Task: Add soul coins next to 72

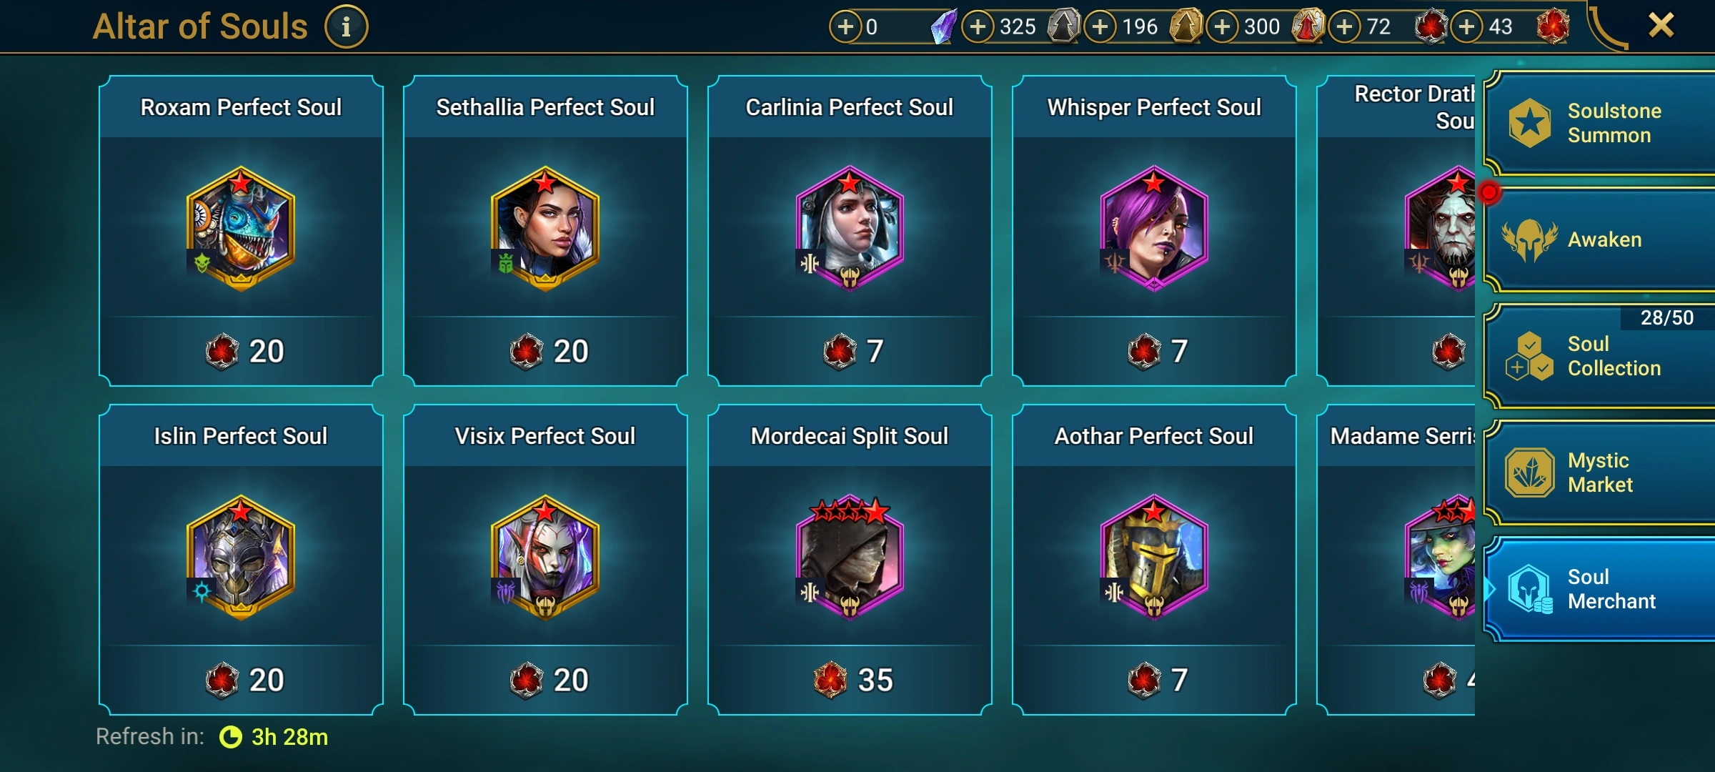Action: [x=1345, y=27]
